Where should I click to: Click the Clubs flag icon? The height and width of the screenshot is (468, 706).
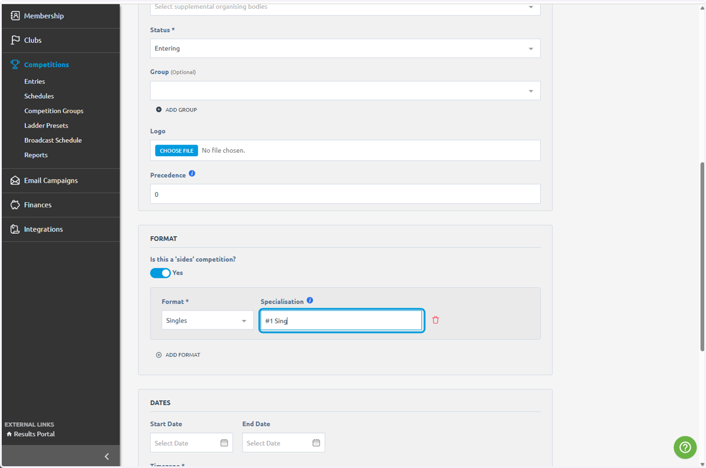pyautogui.click(x=15, y=40)
